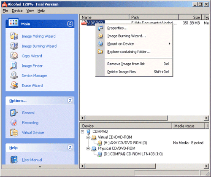Click the Mount on Device disc icon
The image size is (211, 177).
[x=100, y=44]
